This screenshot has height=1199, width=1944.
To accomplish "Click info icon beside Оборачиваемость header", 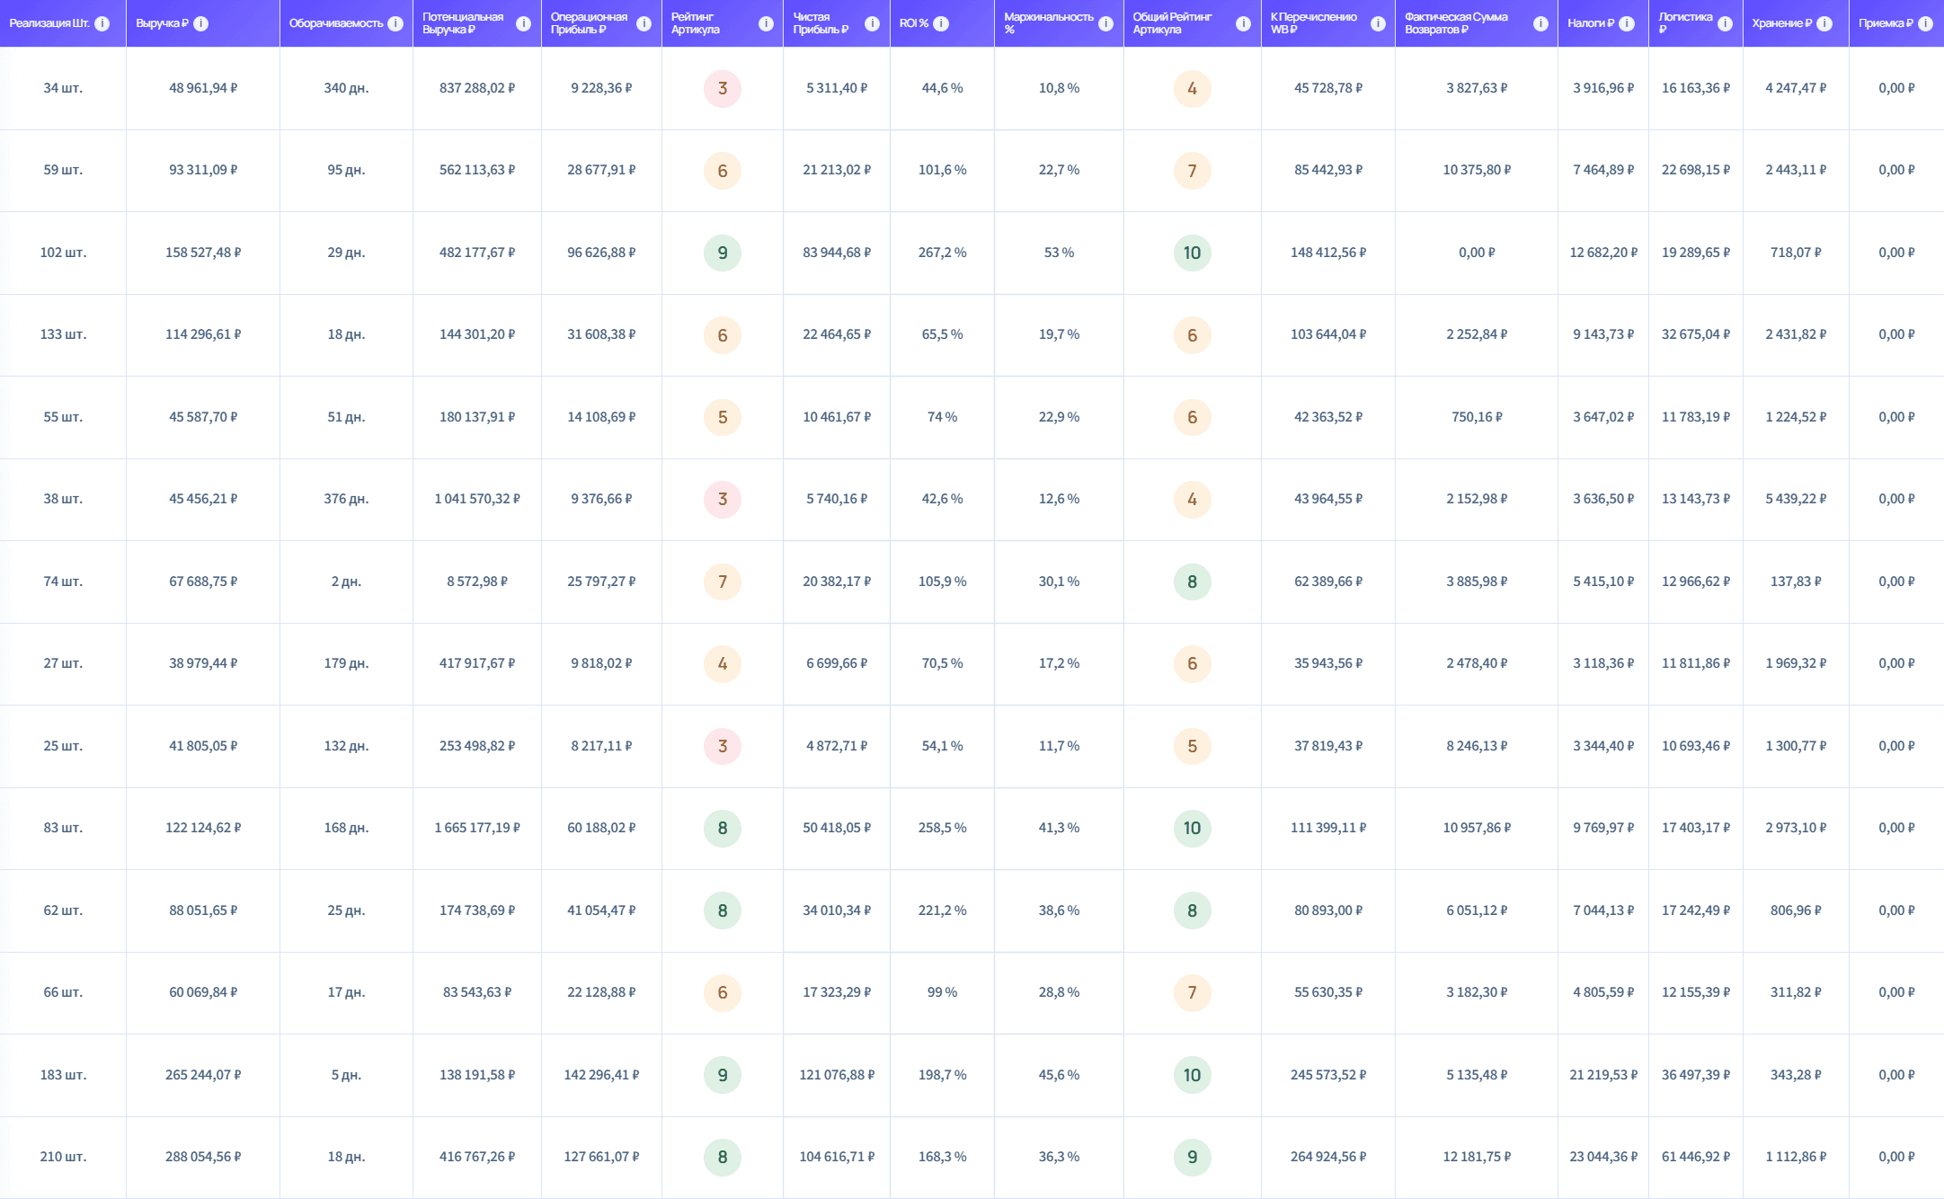I will tap(395, 23).
